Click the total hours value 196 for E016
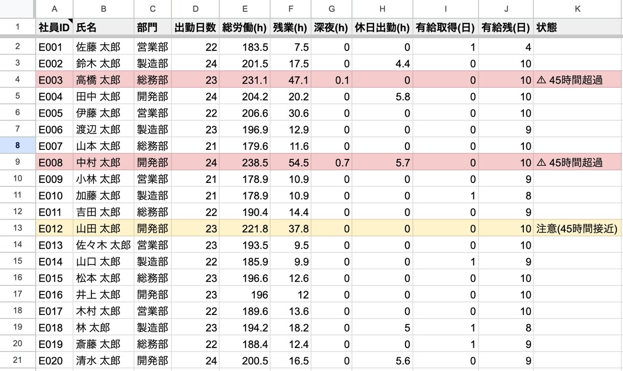The width and height of the screenshot is (623, 371). coord(245,295)
